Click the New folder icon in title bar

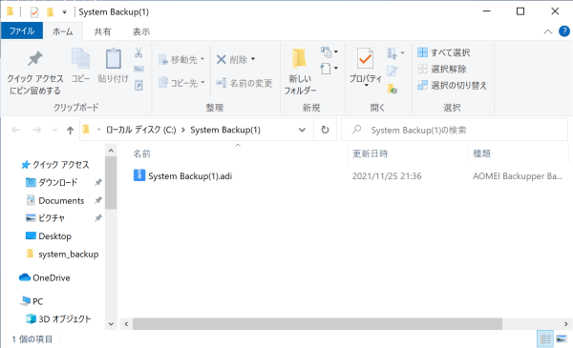pos(50,12)
